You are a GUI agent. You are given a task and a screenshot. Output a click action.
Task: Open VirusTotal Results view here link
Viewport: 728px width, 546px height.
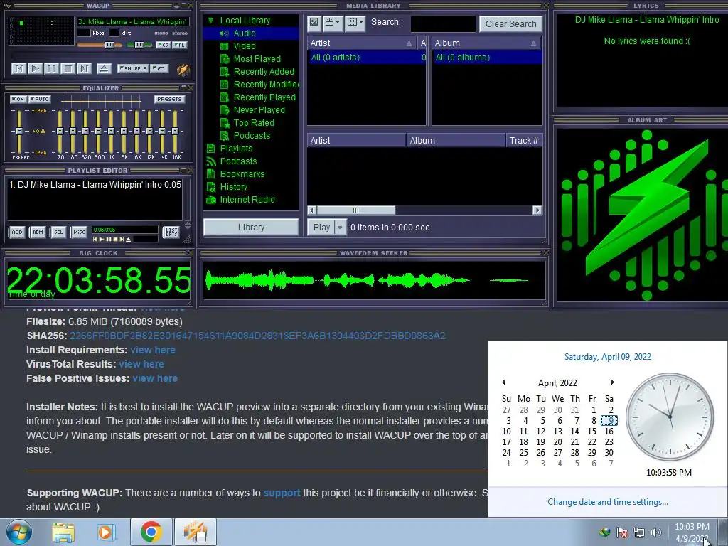tap(141, 364)
